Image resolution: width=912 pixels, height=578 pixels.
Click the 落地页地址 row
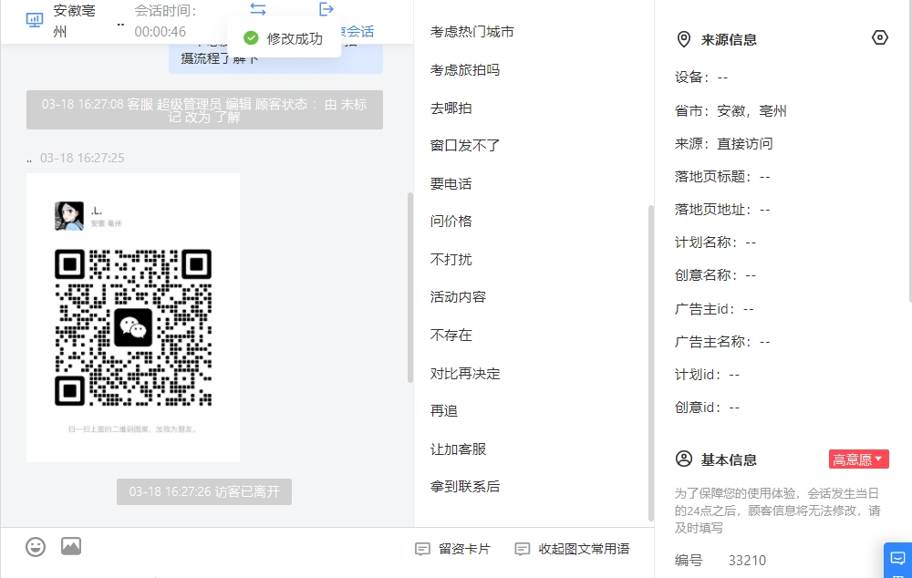point(722,210)
